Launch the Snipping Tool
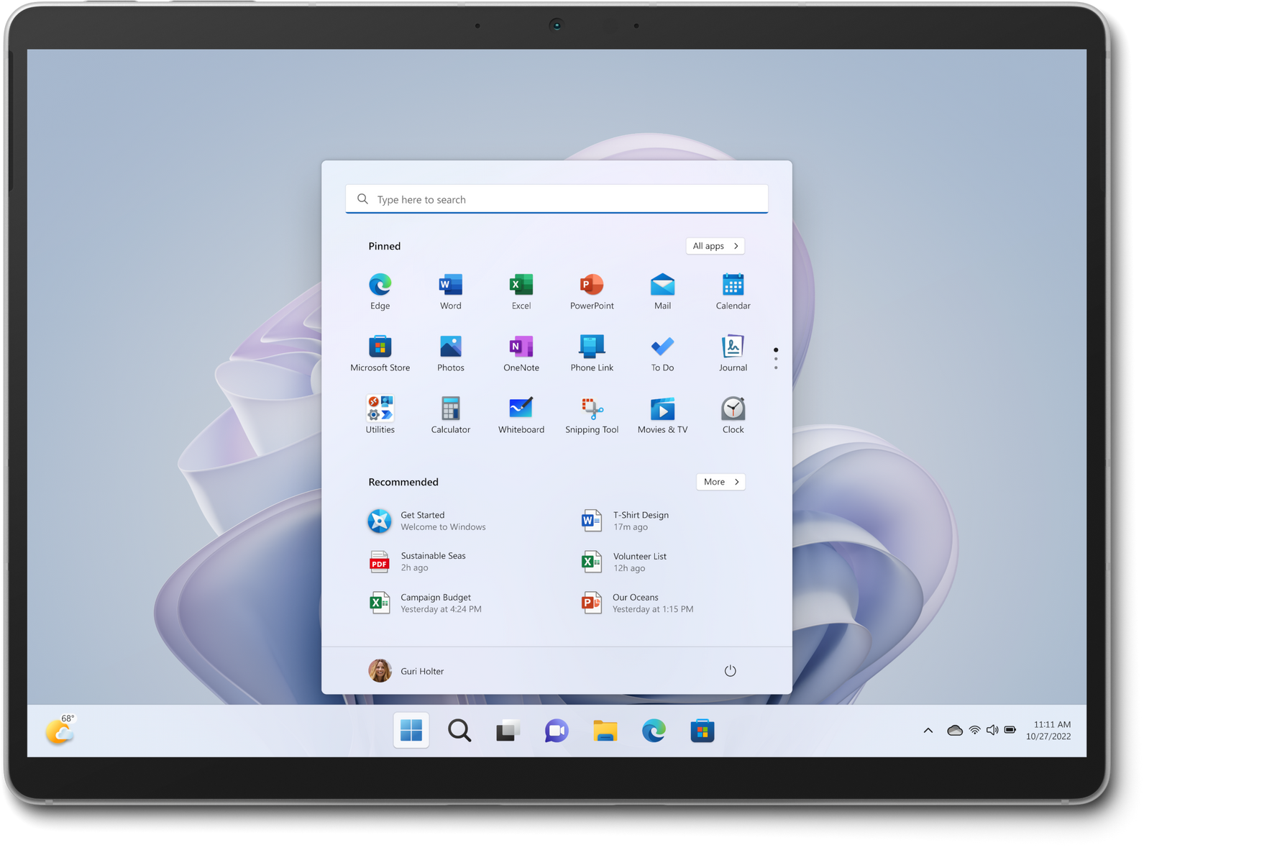Screen dimensions: 1272x863 [x=591, y=415]
